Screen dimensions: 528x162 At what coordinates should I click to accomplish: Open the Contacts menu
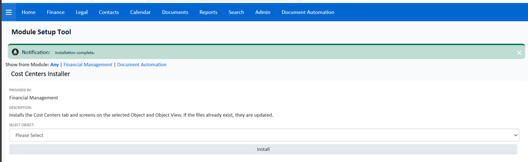109,12
